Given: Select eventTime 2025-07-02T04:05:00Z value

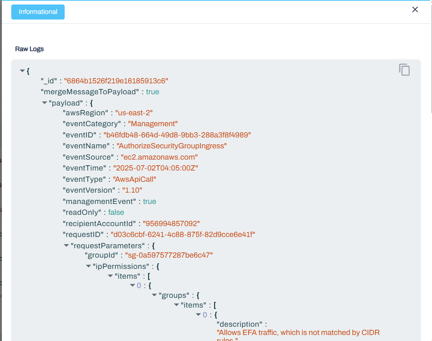Looking at the screenshot, I should [156, 168].
